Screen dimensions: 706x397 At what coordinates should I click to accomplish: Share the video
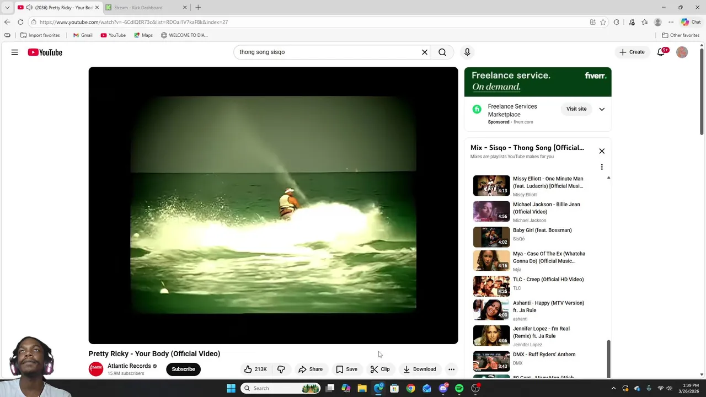311,369
